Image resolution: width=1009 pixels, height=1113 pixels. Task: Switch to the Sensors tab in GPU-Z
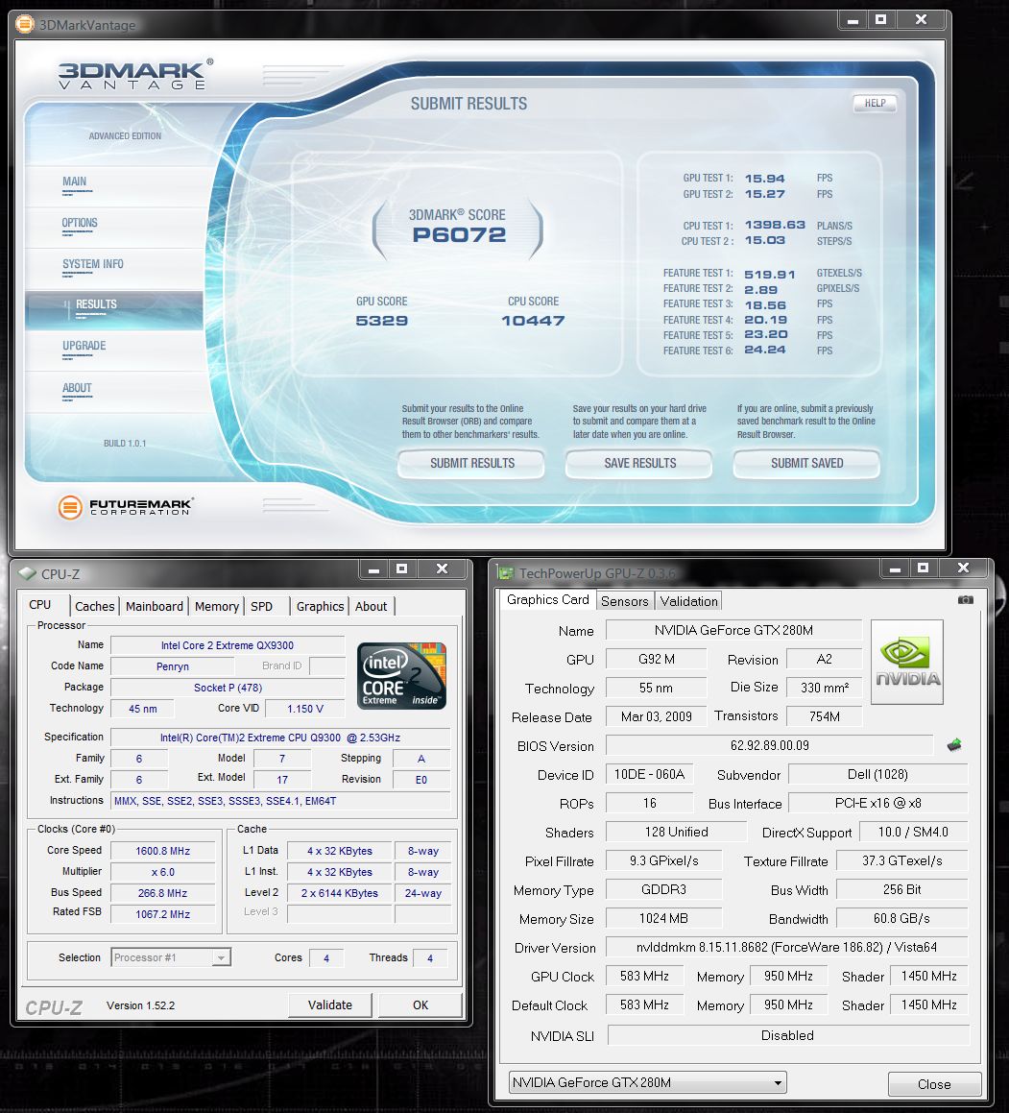click(x=624, y=601)
